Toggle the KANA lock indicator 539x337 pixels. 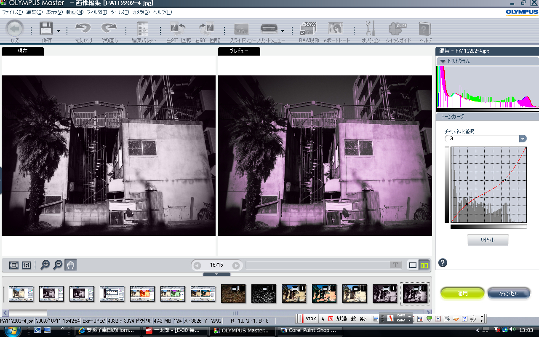(x=401, y=320)
